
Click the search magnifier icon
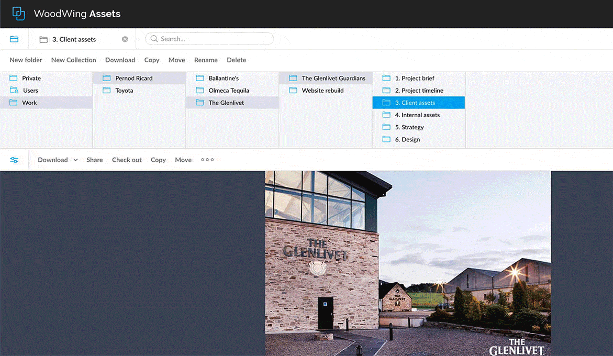(154, 39)
